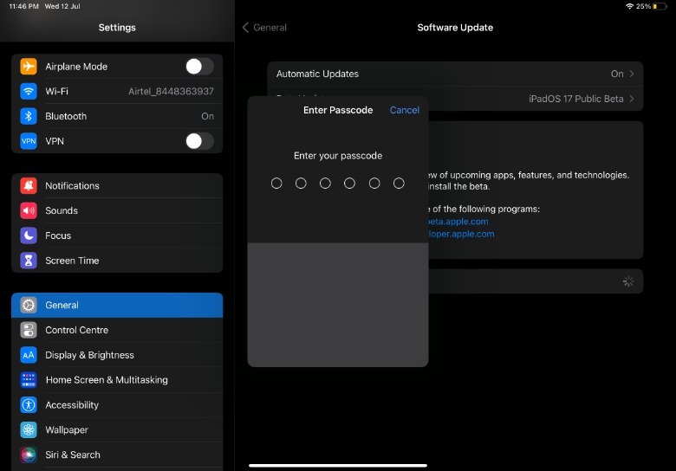676x471 pixels.
Task: Tap the 25% battery percentage
Action: [643, 6]
